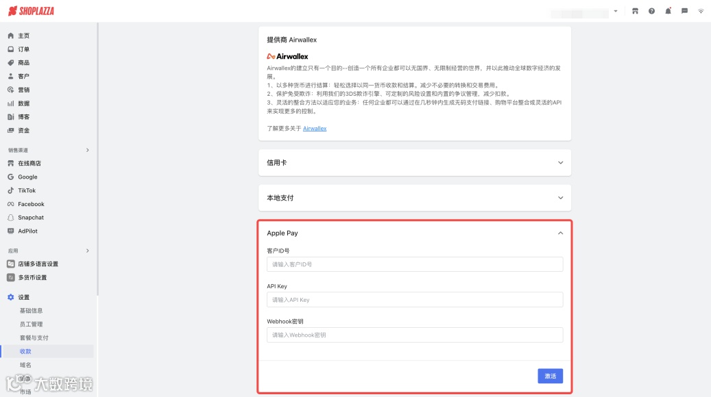Image resolution: width=711 pixels, height=397 pixels.
Task: Open 多货币设置 app icon
Action: [x=11, y=277]
